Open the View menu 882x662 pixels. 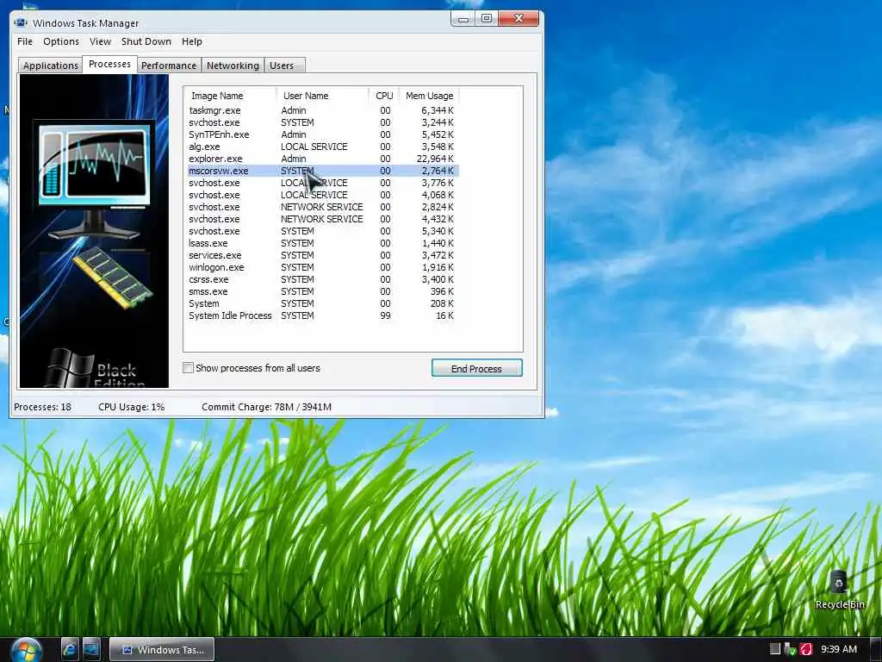(x=100, y=41)
